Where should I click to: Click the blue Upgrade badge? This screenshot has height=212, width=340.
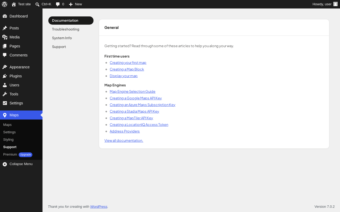pos(25,154)
